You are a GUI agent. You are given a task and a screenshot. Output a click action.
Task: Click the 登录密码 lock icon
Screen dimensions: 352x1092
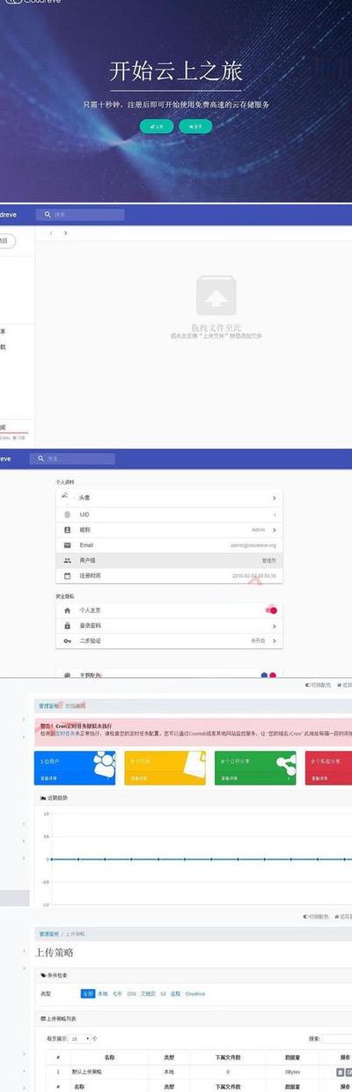(67, 625)
